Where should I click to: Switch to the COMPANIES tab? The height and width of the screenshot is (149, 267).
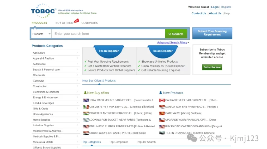(x=90, y=23)
